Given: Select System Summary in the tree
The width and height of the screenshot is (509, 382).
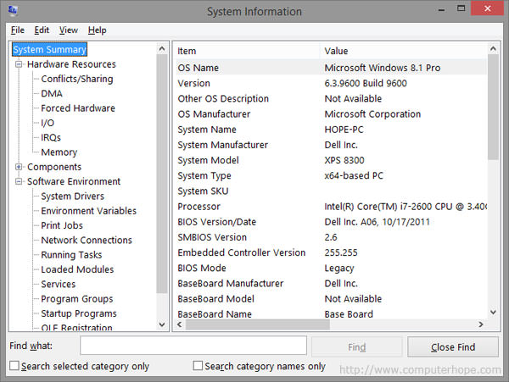Looking at the screenshot, I should click(49, 50).
